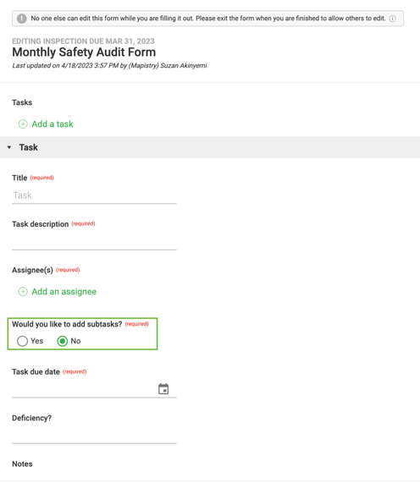This screenshot has height=483, width=420.
Task: Click the Tasks section label
Action: coord(22,102)
